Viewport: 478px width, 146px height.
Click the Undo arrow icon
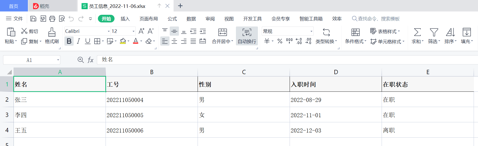[x=71, y=19]
